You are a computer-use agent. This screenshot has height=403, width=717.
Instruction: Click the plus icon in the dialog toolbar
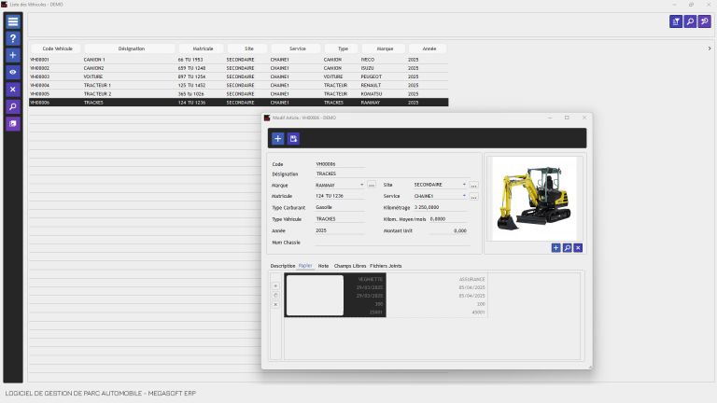tap(277, 138)
